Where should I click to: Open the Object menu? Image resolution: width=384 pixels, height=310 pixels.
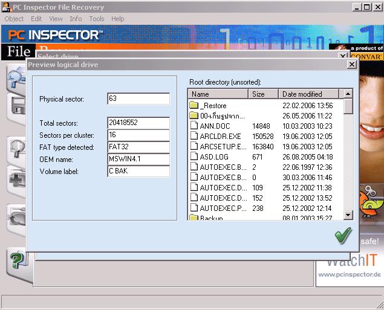point(14,19)
